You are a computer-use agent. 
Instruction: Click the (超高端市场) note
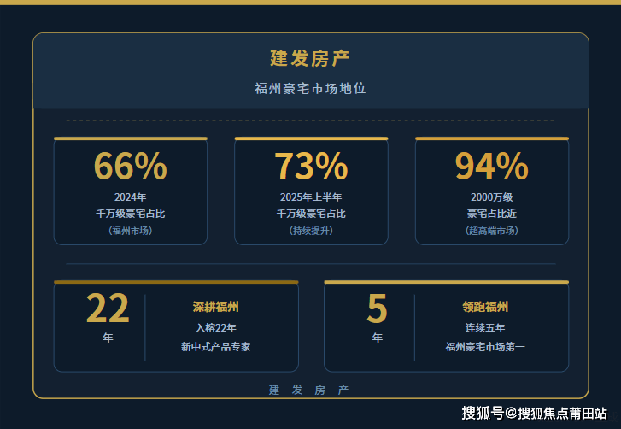point(492,231)
